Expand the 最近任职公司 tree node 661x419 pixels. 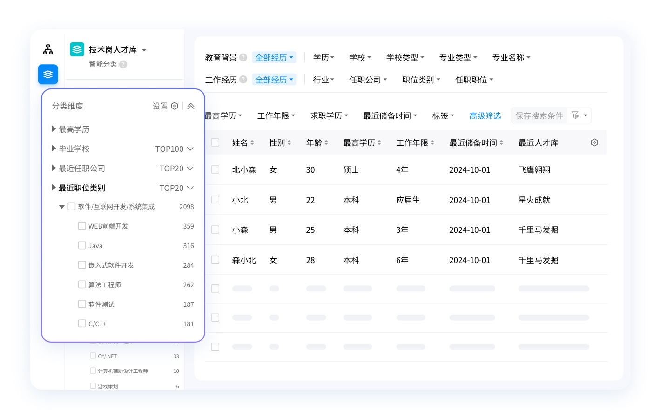[54, 168]
